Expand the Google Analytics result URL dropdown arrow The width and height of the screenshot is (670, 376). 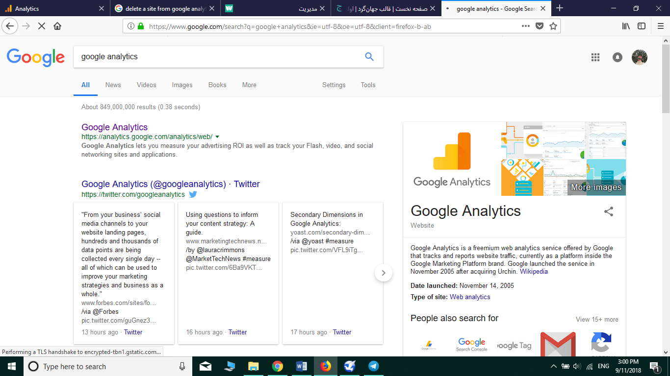point(217,137)
